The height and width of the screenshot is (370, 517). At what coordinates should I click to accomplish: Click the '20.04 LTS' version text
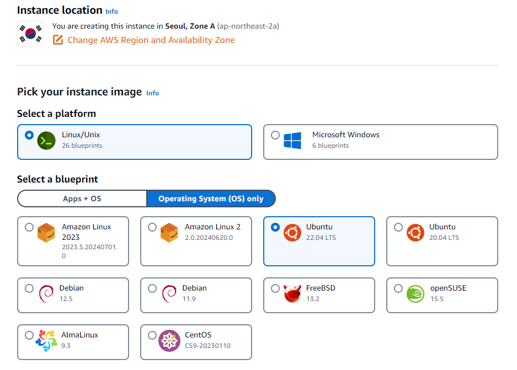[444, 238]
